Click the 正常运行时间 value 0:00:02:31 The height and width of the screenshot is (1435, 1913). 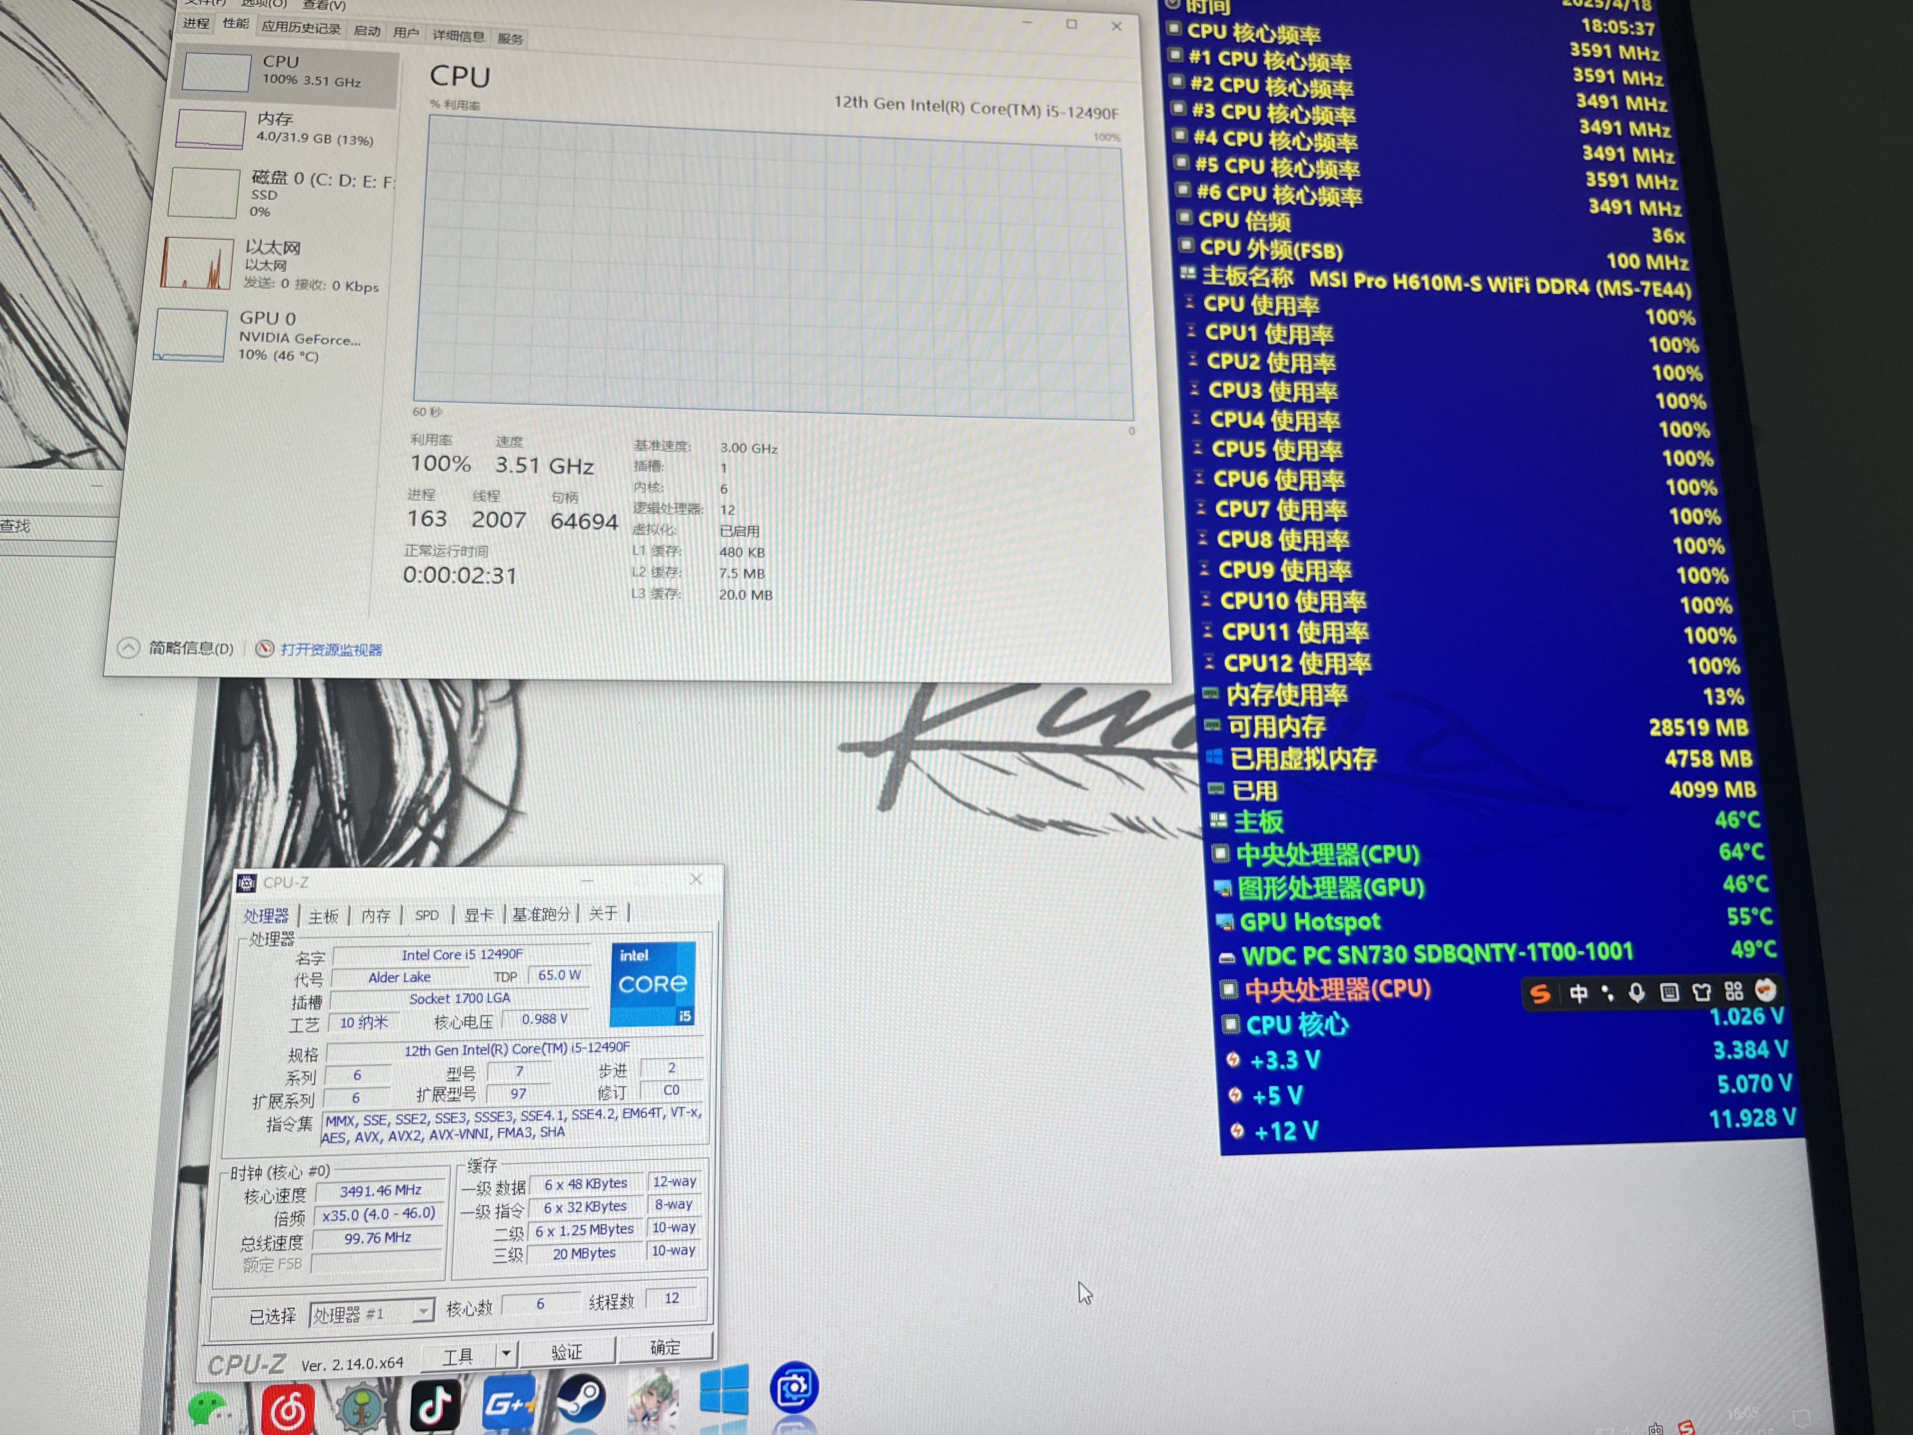click(460, 575)
